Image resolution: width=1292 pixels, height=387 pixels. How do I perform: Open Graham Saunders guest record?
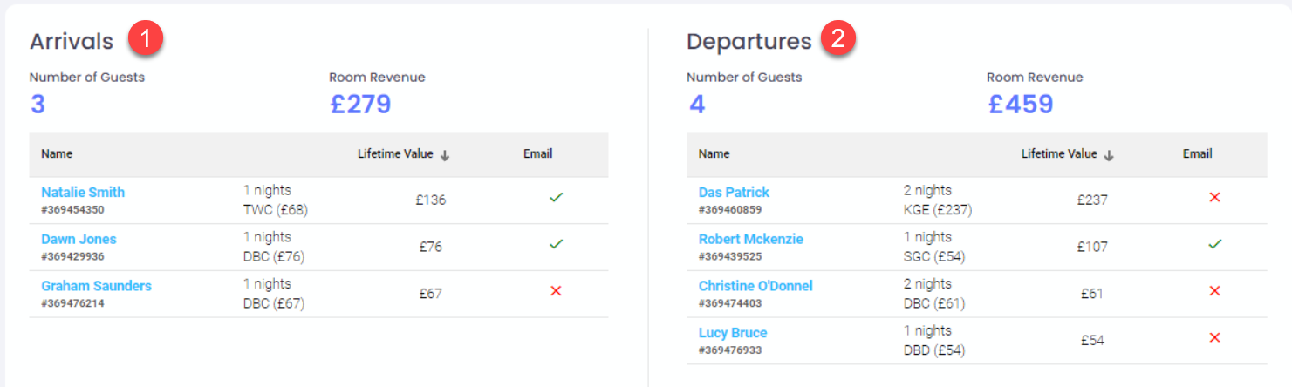pos(96,286)
